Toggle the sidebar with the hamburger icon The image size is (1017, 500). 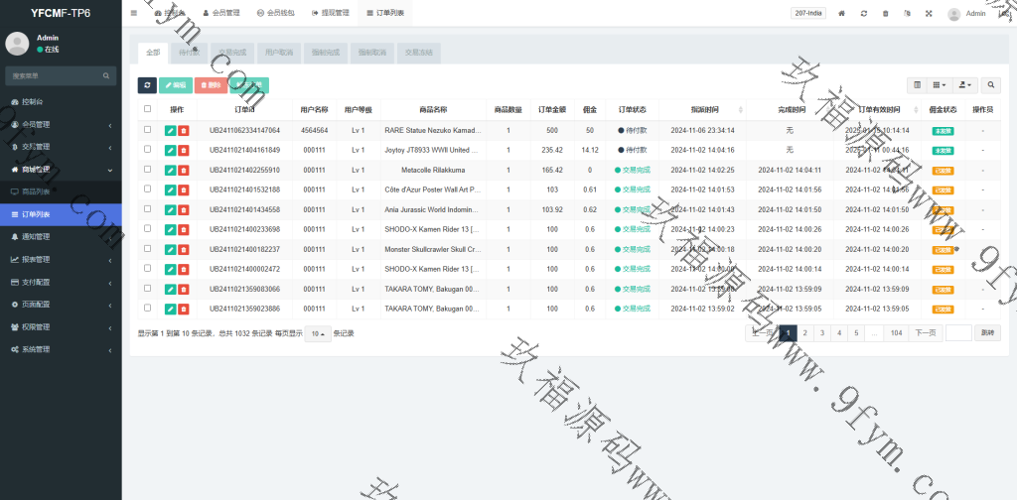(x=134, y=14)
